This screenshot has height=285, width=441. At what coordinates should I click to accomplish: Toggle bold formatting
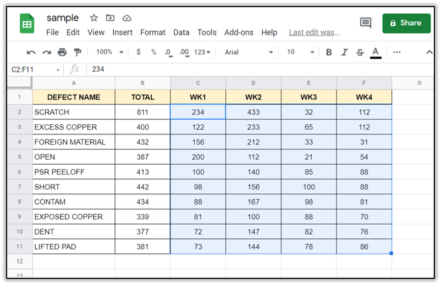point(329,52)
